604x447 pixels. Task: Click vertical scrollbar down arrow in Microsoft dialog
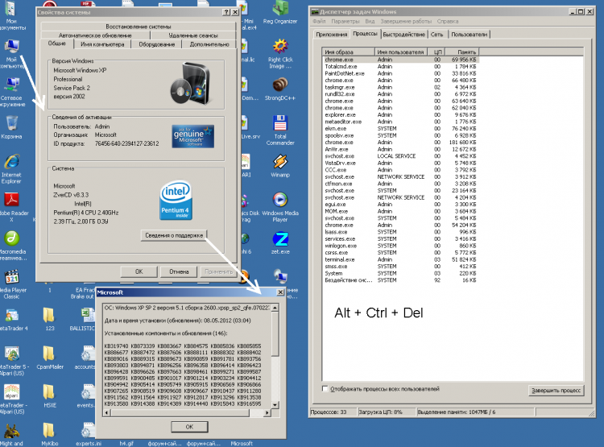275,404
